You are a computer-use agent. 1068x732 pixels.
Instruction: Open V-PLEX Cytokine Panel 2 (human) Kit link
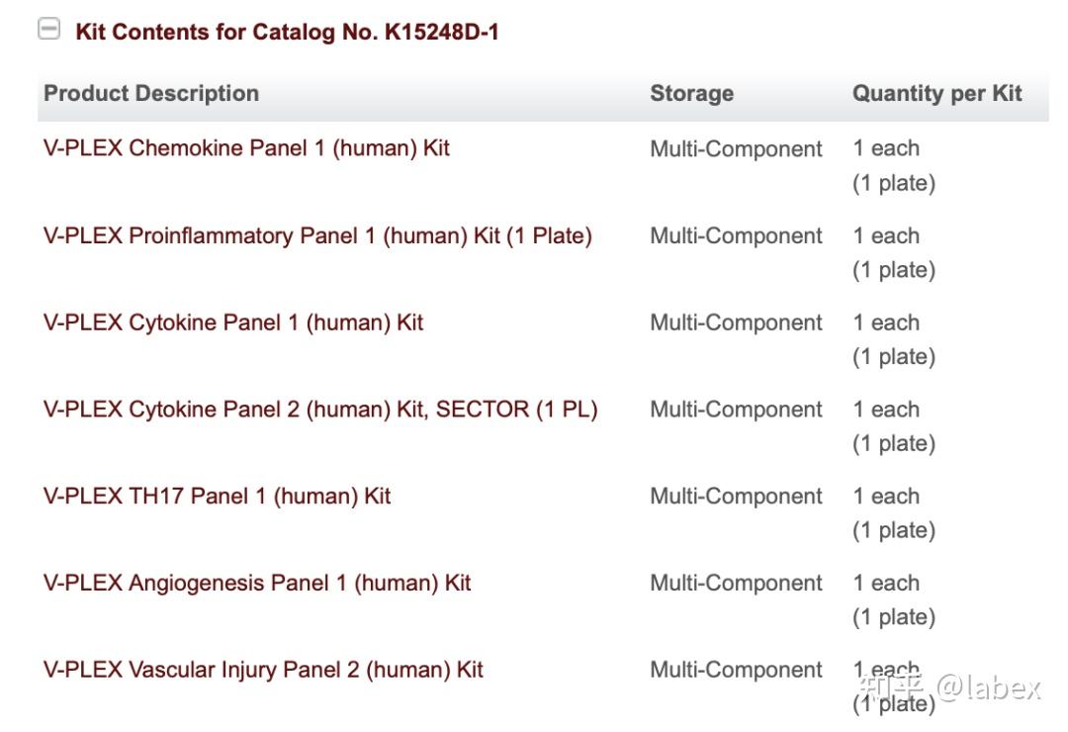320,410
